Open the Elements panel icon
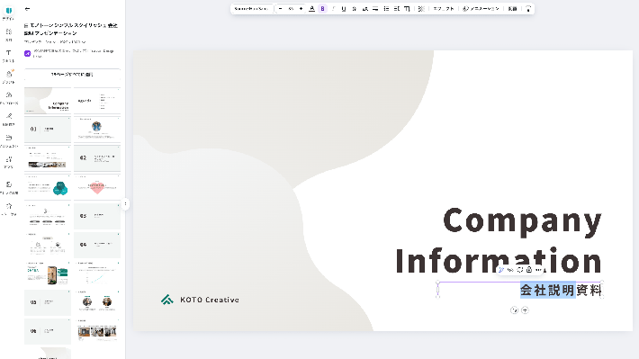 (9, 34)
